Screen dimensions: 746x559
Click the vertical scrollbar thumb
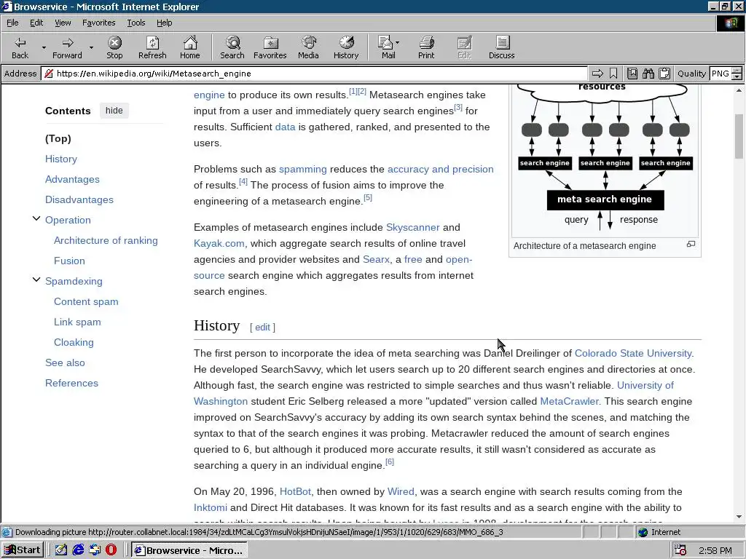739,136
